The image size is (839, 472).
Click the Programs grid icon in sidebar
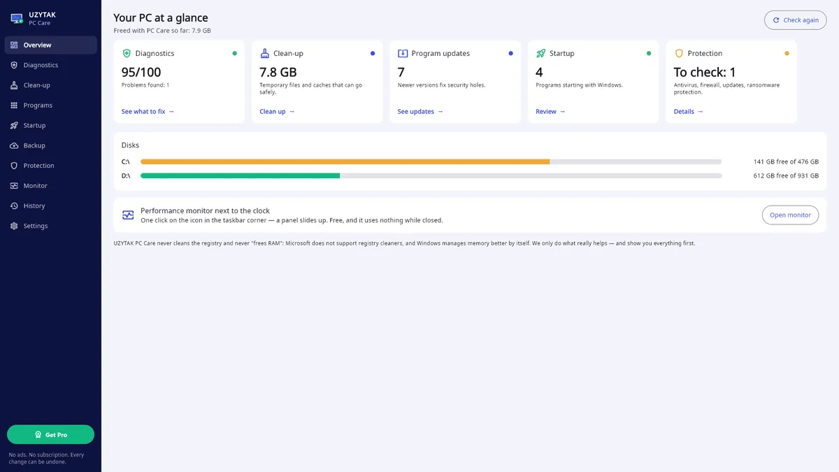coord(14,106)
